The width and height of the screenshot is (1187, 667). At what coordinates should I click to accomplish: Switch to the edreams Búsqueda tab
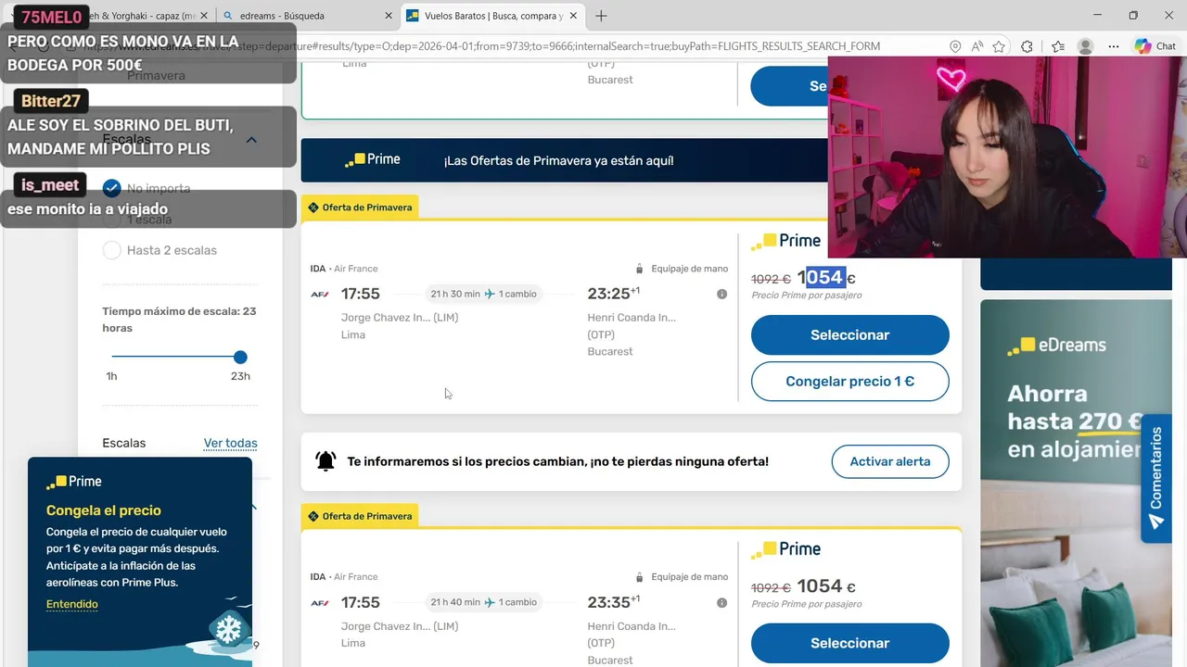pos(306,16)
